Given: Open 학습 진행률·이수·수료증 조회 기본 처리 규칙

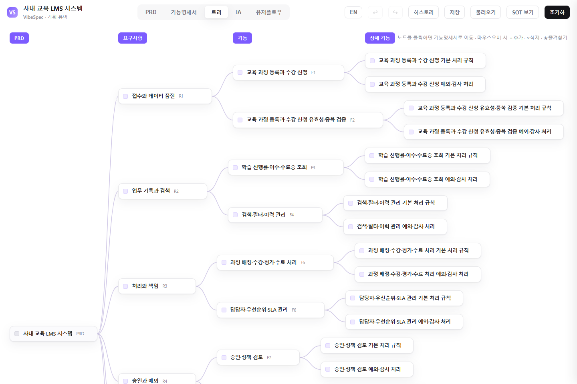Looking at the screenshot, I should (428, 156).
